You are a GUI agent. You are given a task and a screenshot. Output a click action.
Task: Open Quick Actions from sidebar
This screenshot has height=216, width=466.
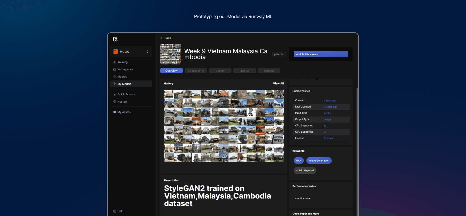(x=126, y=94)
